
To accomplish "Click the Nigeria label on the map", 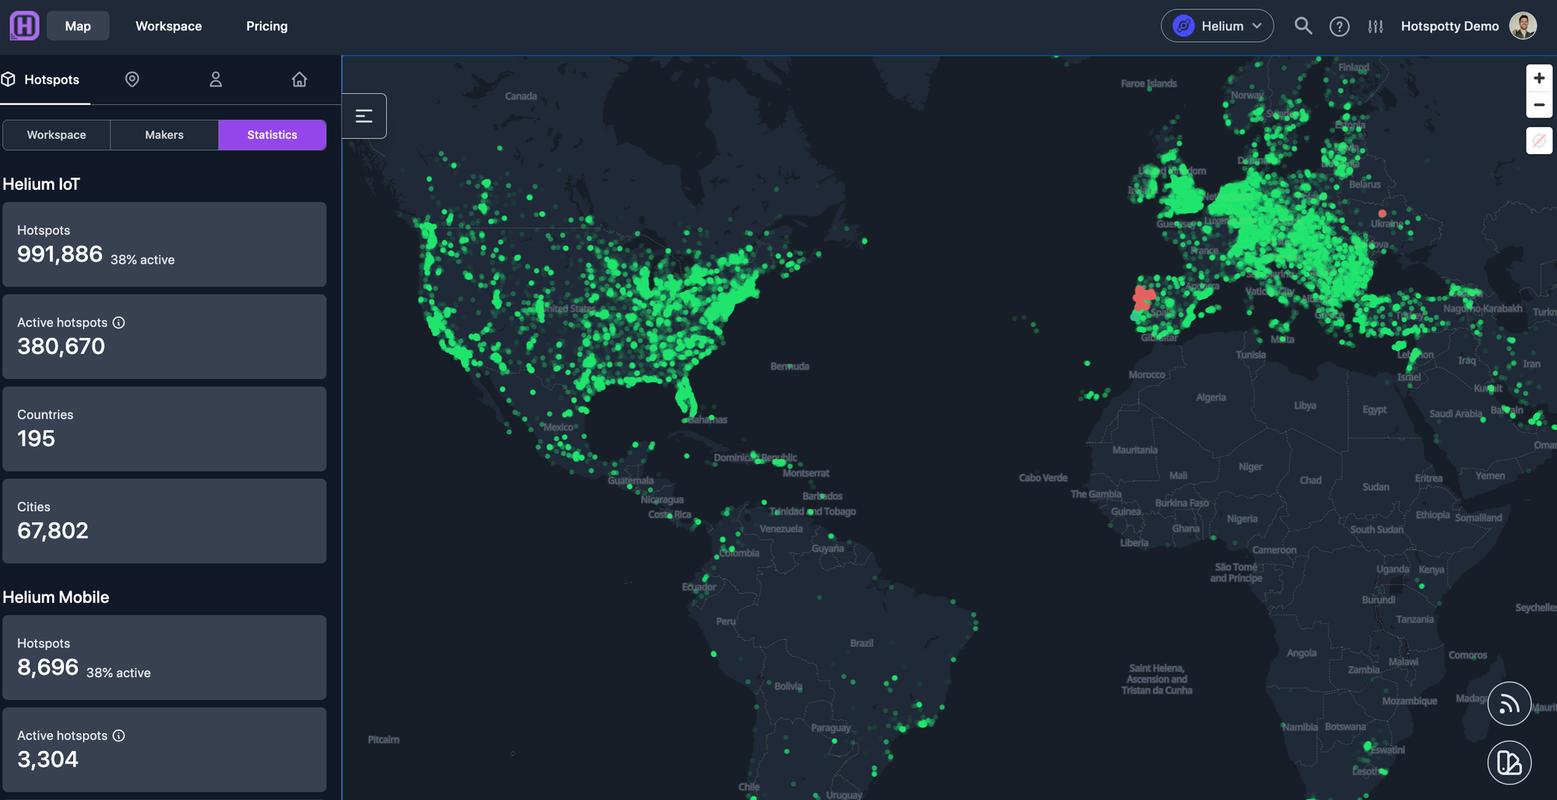I will pos(1242,519).
